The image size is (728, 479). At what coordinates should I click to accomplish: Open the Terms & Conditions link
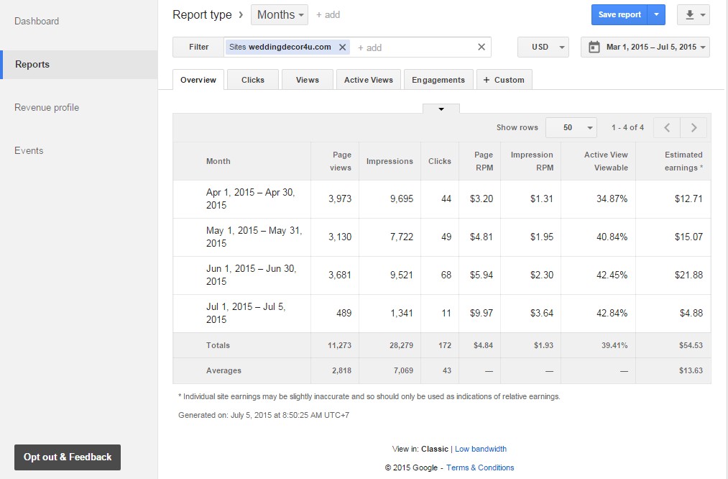tap(480, 467)
